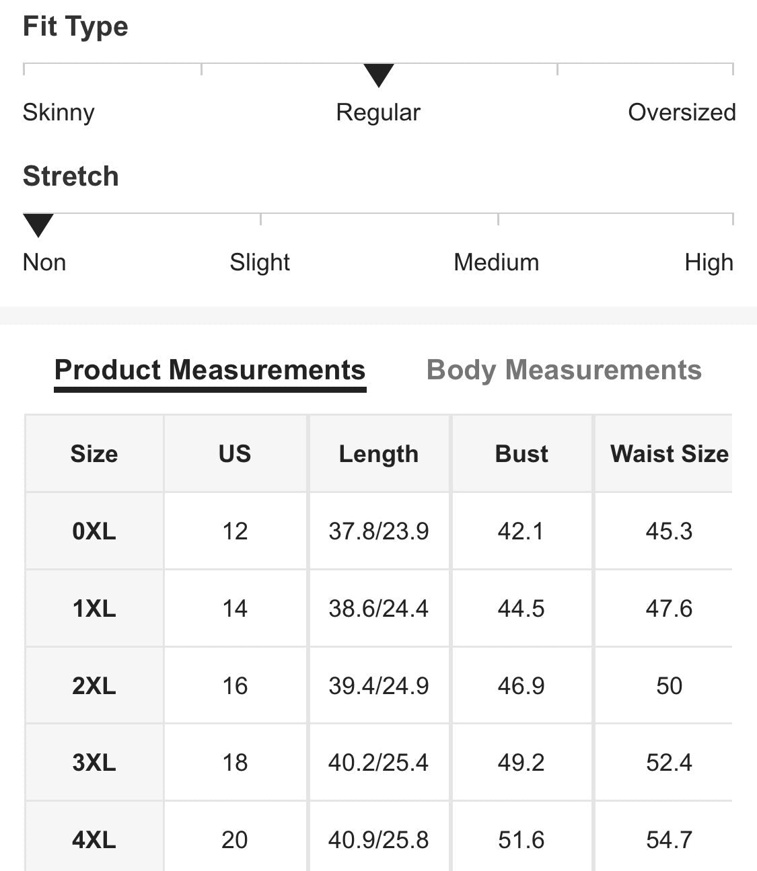This screenshot has width=757, height=871.
Task: Click the High label on Stretch scale
Action: (x=709, y=262)
